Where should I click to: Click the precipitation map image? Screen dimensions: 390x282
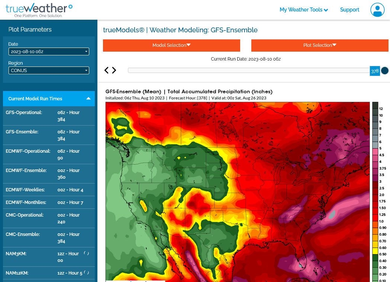[238, 192]
